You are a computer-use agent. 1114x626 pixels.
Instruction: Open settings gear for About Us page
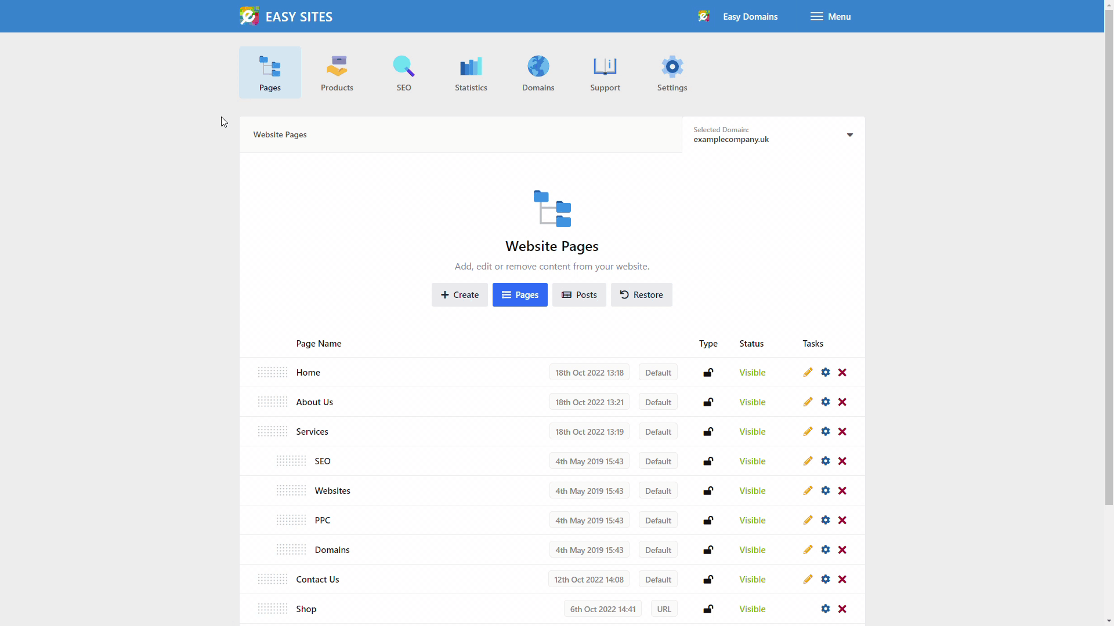click(825, 402)
